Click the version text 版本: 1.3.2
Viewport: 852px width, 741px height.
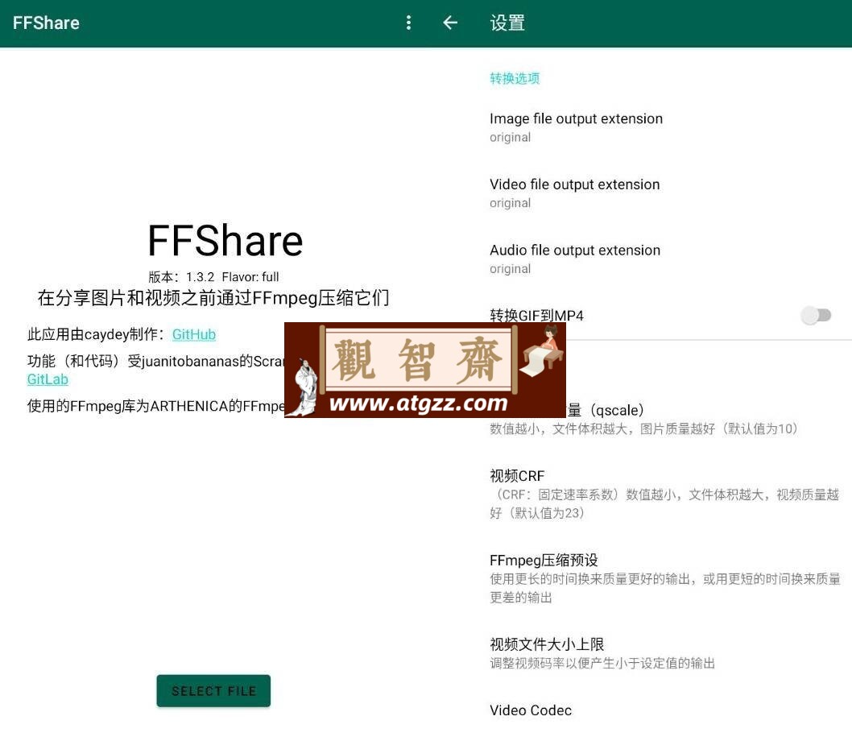(x=181, y=277)
